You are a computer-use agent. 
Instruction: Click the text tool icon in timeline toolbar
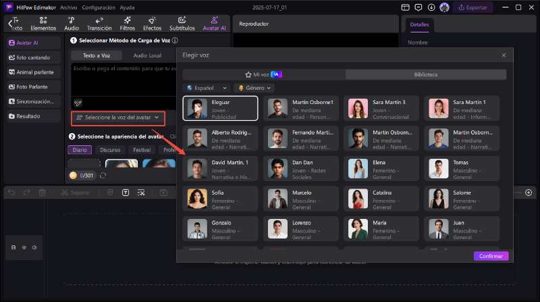point(126,193)
